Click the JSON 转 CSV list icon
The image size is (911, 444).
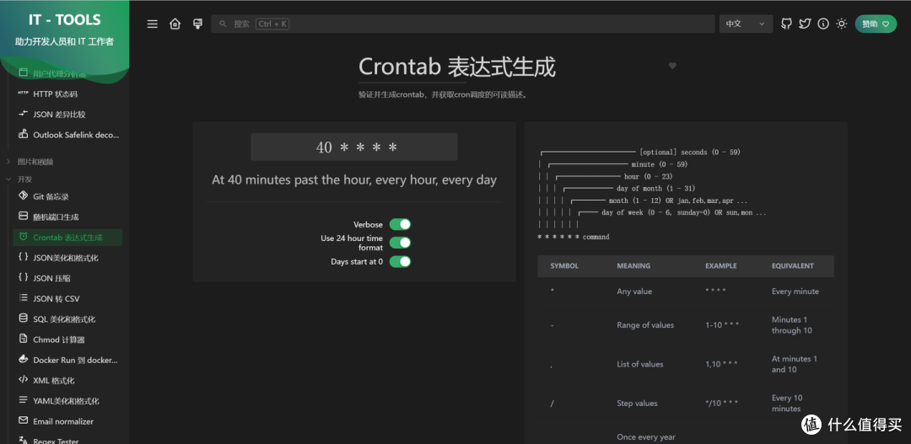pyautogui.click(x=24, y=297)
